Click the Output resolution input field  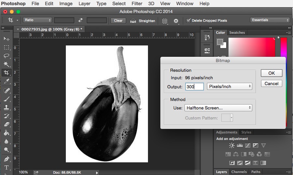(194, 86)
